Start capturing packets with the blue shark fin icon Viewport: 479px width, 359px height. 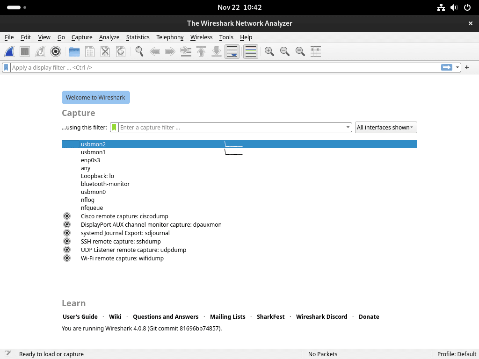click(x=9, y=51)
